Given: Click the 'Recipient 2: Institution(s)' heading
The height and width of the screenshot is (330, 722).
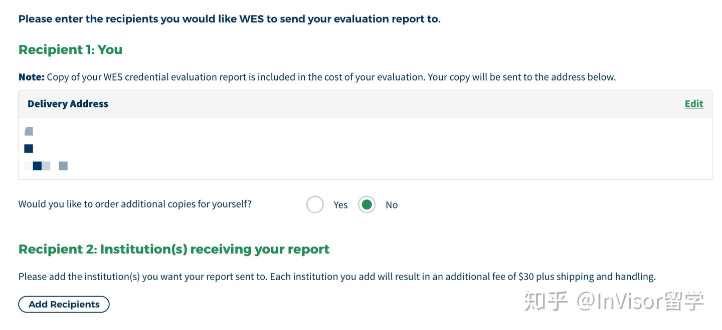Looking at the screenshot, I should (x=174, y=249).
